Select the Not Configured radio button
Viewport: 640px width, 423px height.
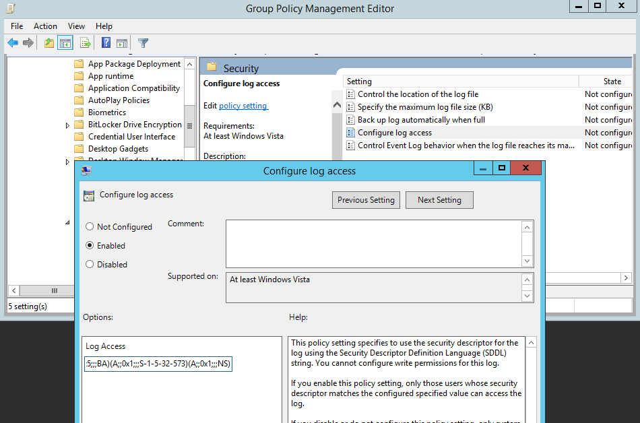coord(90,226)
